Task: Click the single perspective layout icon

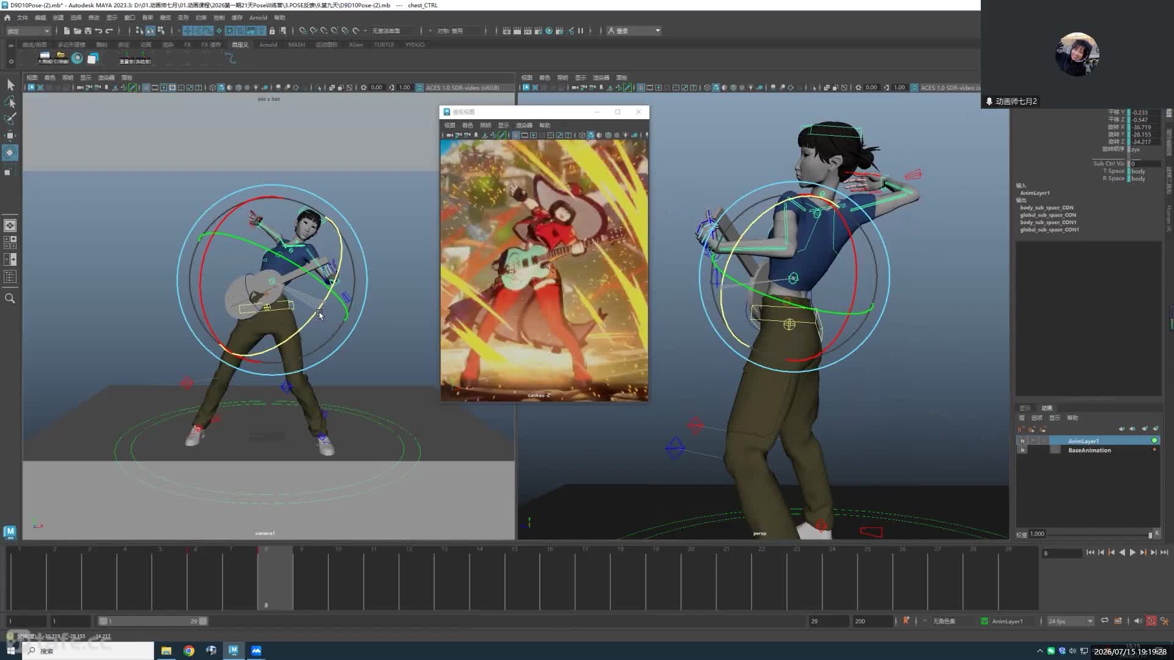Action: [x=10, y=226]
